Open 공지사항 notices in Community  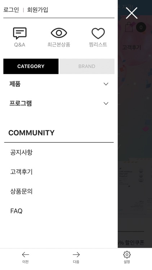(21, 152)
